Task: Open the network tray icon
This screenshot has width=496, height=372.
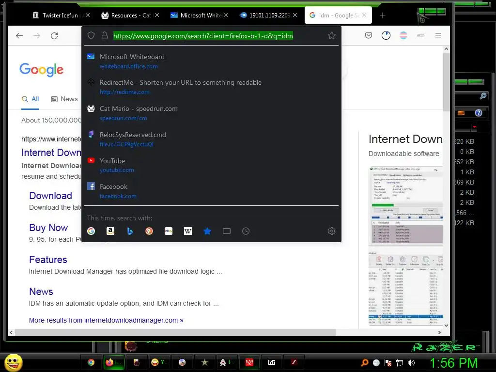Action: (x=400, y=363)
